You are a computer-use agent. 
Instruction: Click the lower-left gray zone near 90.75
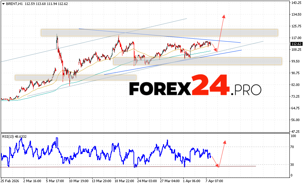pos(75,77)
